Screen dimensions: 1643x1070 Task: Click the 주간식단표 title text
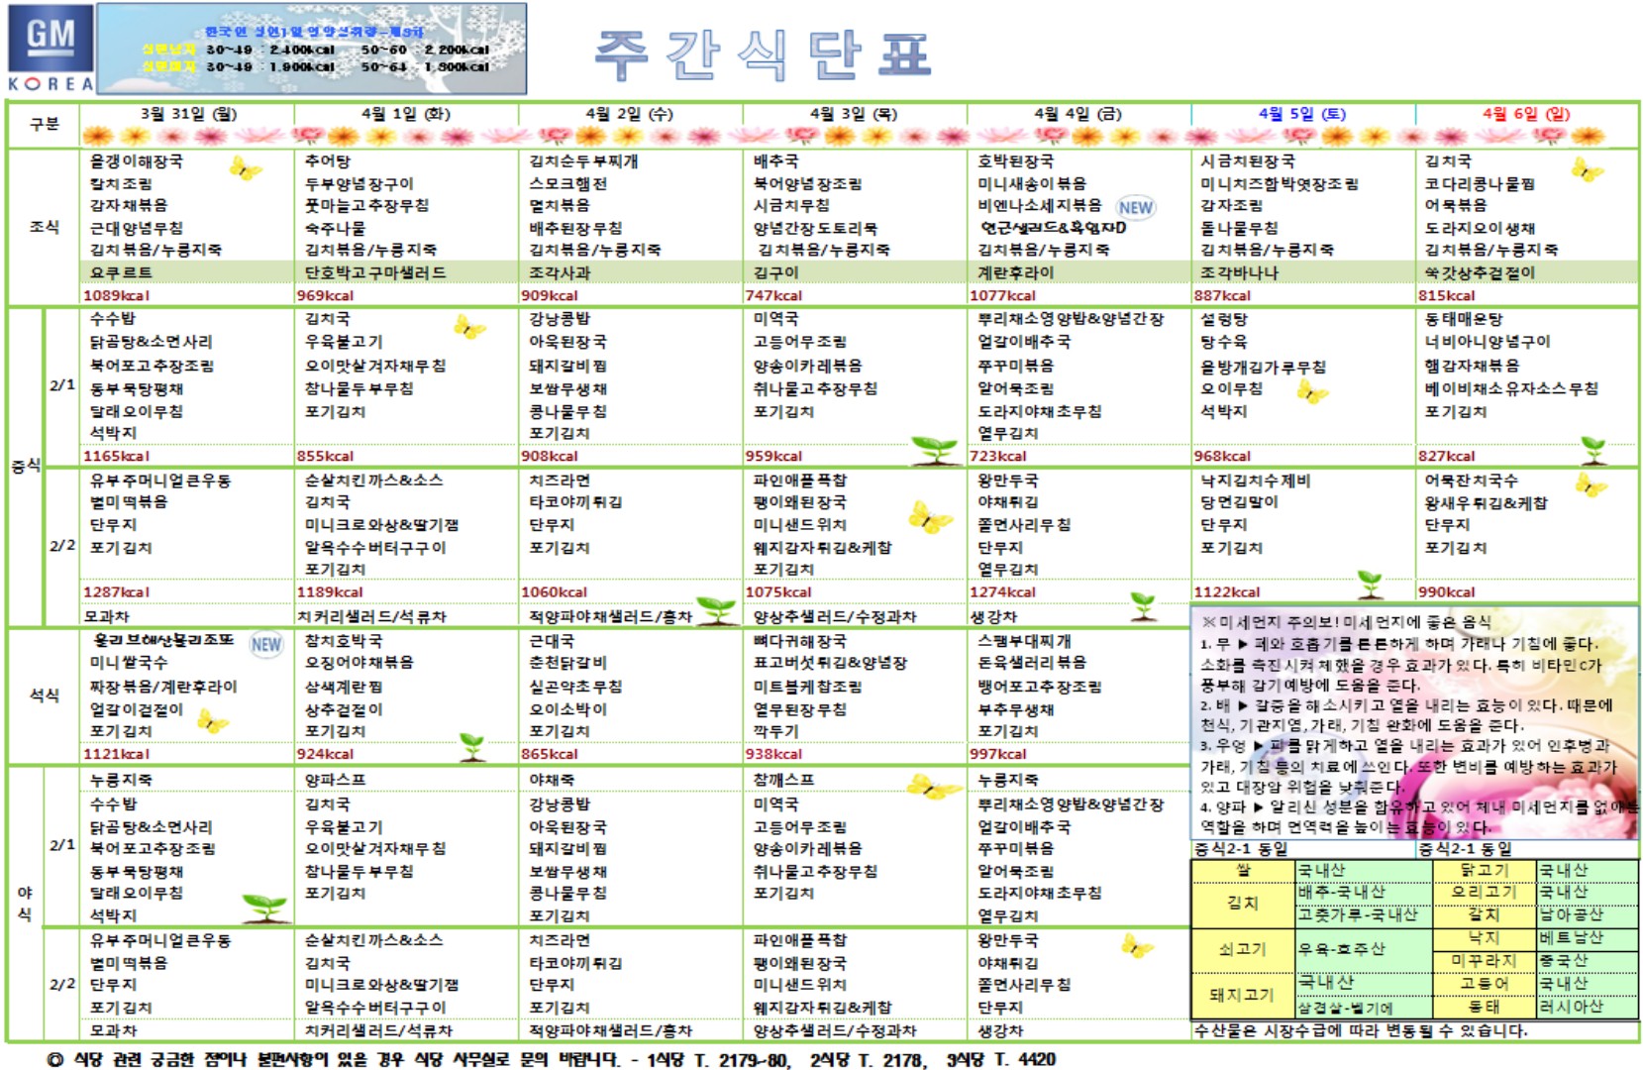click(763, 54)
